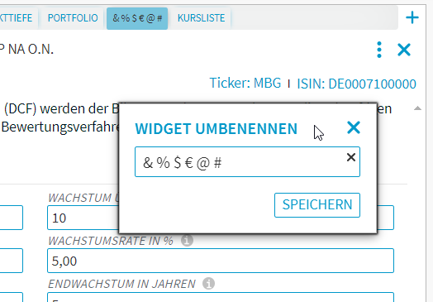Click the Endwachstum in Jahren input field

[x=221, y=297]
